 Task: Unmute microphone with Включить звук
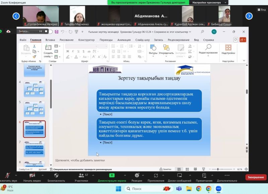point(7,175)
